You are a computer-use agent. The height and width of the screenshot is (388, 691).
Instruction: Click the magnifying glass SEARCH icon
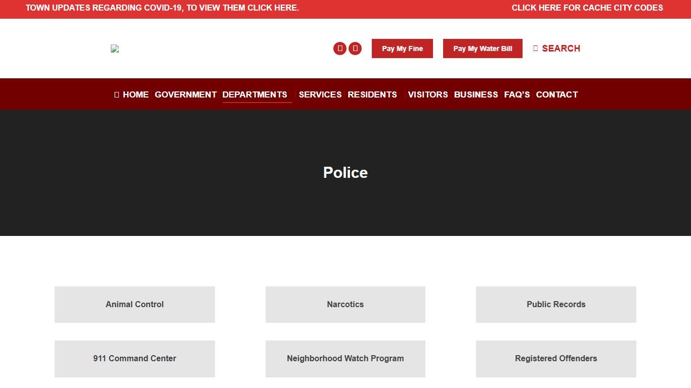click(x=535, y=48)
